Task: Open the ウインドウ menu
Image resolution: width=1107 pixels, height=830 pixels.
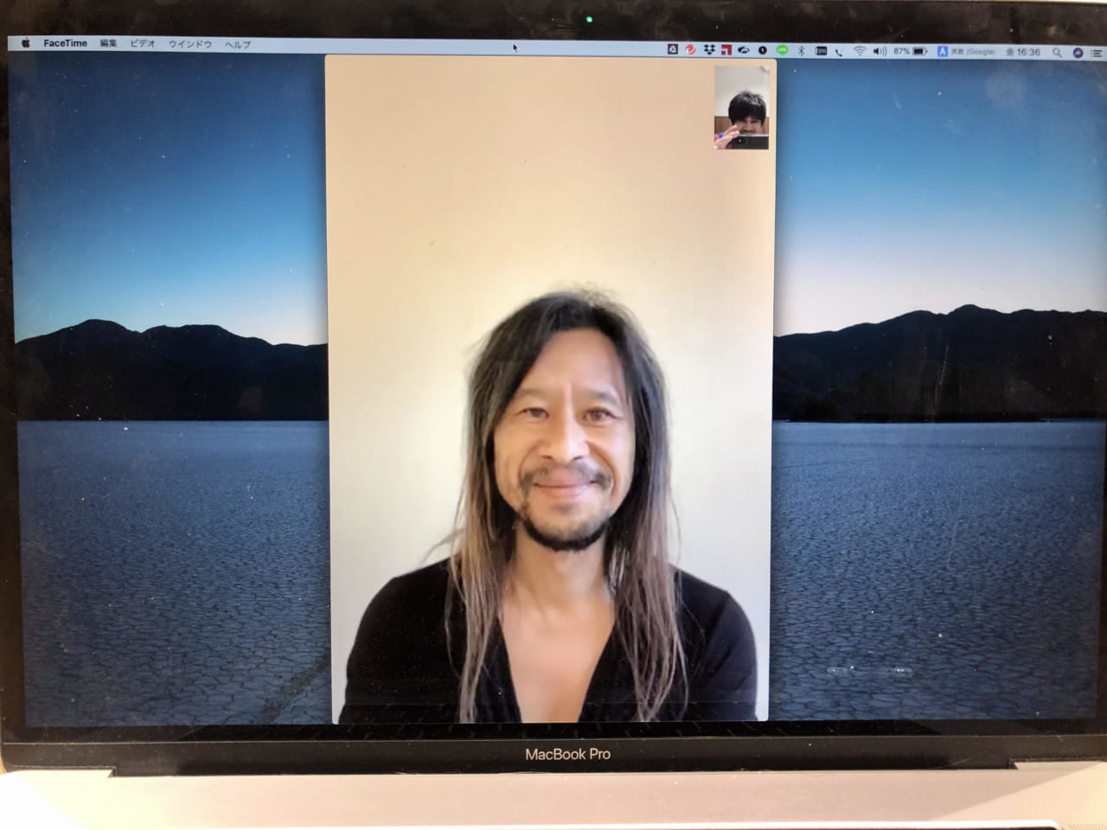Action: tap(189, 43)
